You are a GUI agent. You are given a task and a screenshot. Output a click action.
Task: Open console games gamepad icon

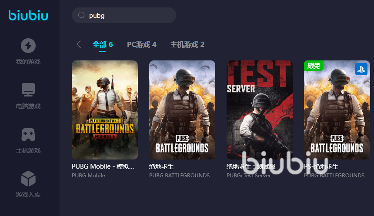[x=28, y=134]
